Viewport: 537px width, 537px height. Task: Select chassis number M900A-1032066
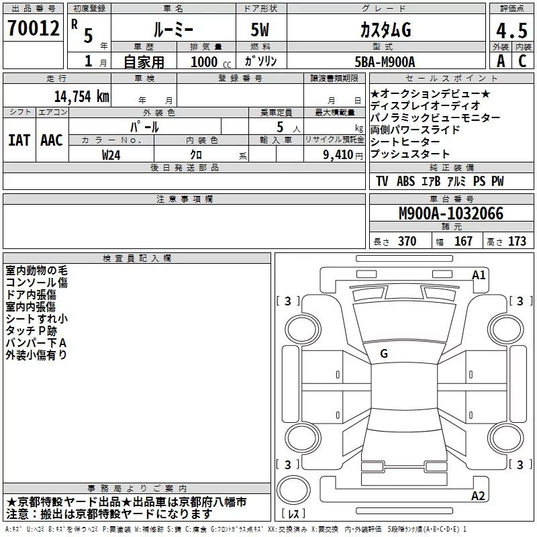451,213
